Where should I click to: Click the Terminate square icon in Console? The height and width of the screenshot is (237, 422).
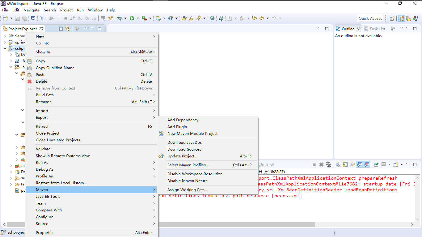tap(314, 164)
